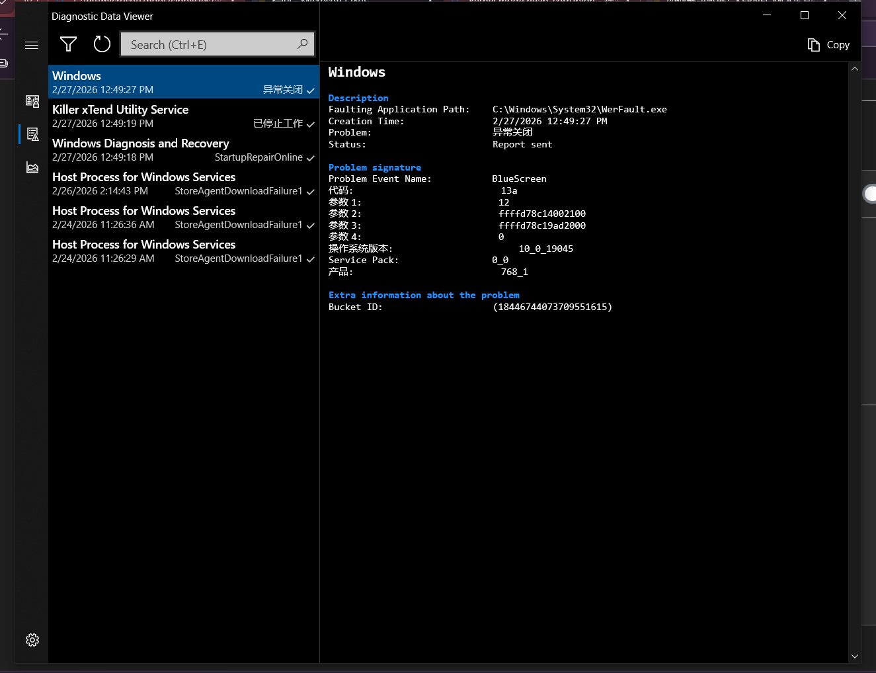Click checkmark beside 已停止工作
Image resolution: width=876 pixels, height=673 pixels.
point(310,124)
